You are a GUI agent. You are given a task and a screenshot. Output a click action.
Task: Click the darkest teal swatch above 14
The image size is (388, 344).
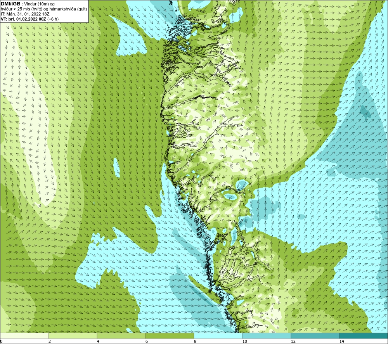[x=364, y=335]
